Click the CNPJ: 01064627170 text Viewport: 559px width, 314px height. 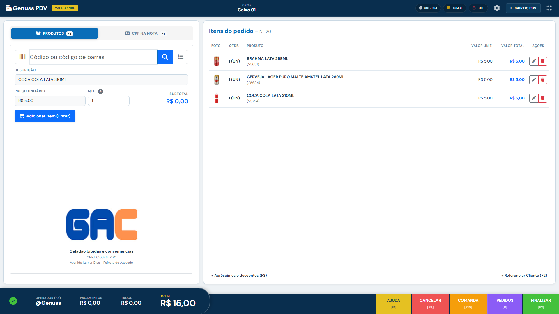(101, 257)
